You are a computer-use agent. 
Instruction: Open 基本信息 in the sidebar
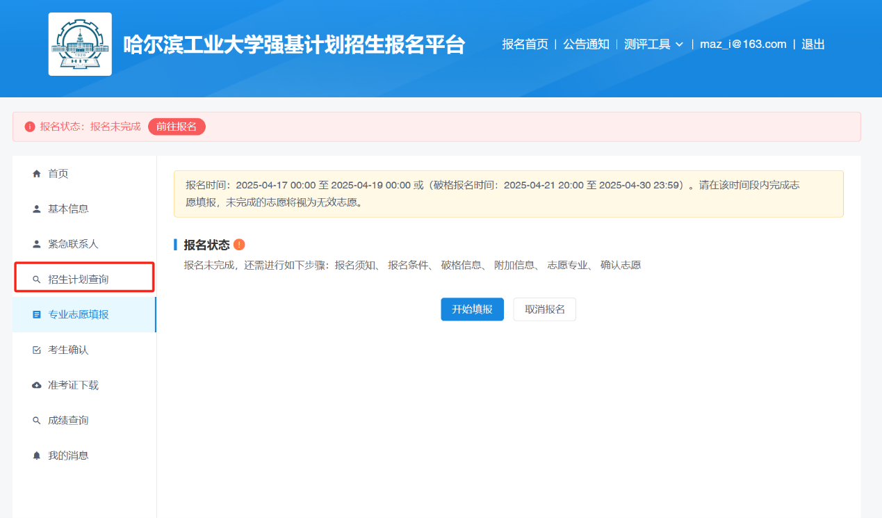tap(84, 209)
